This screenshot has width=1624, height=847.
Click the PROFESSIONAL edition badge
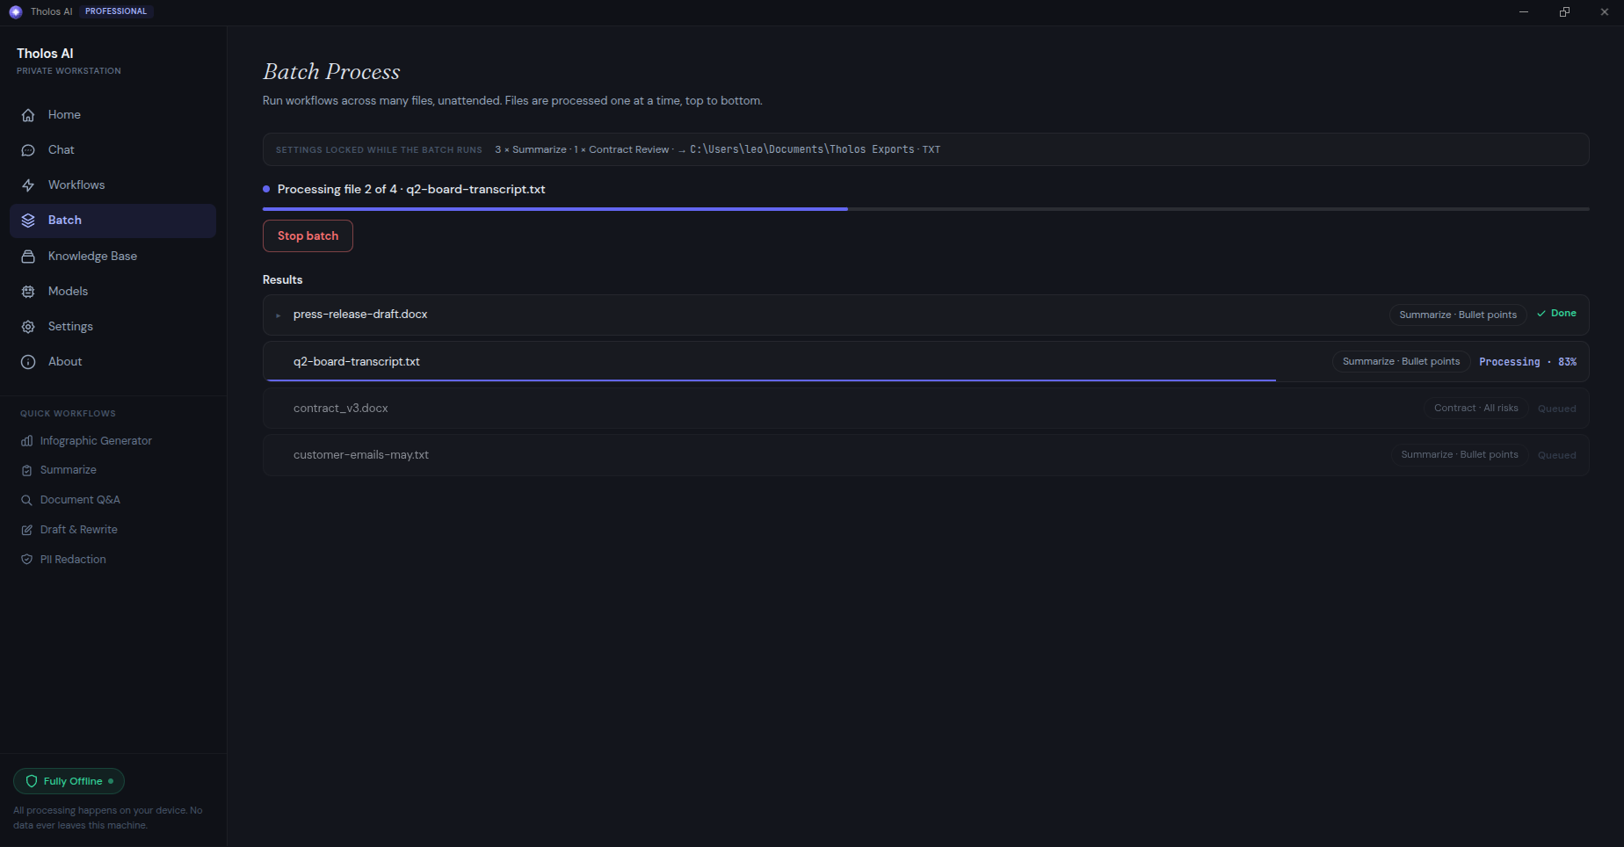click(x=116, y=11)
